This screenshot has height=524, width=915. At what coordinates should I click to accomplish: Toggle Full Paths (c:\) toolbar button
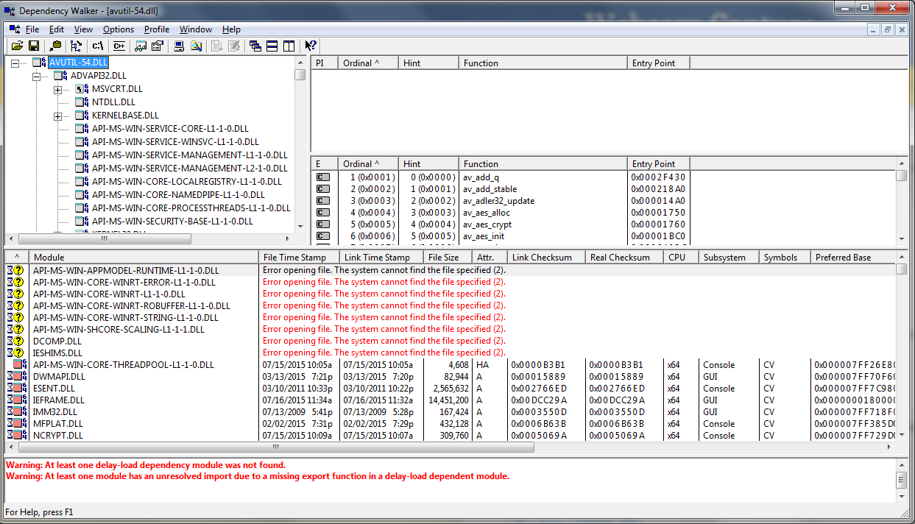(98, 46)
